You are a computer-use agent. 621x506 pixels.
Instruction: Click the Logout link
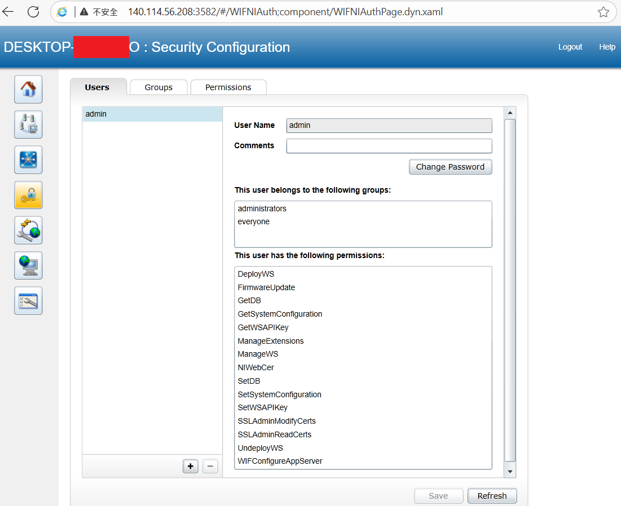[x=570, y=47]
